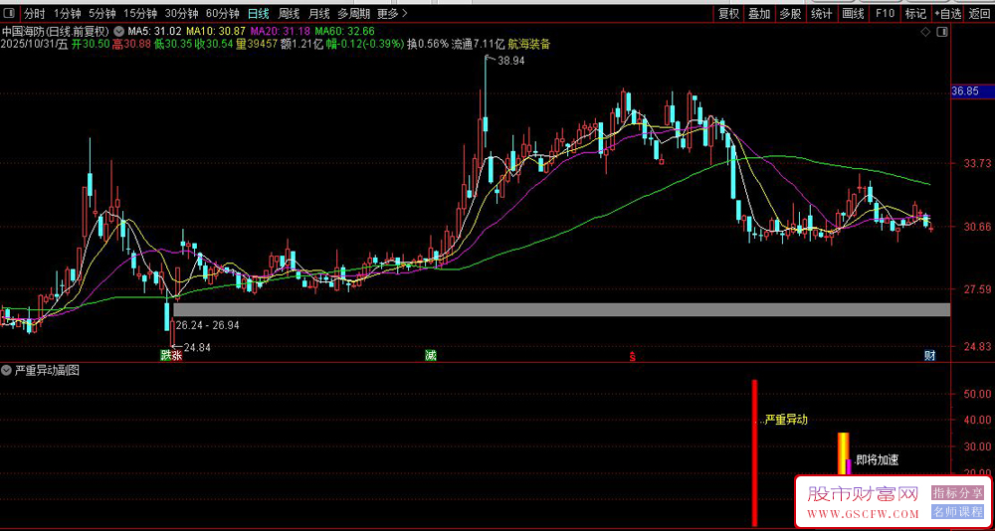Click the 24.84 low price label

(x=197, y=347)
